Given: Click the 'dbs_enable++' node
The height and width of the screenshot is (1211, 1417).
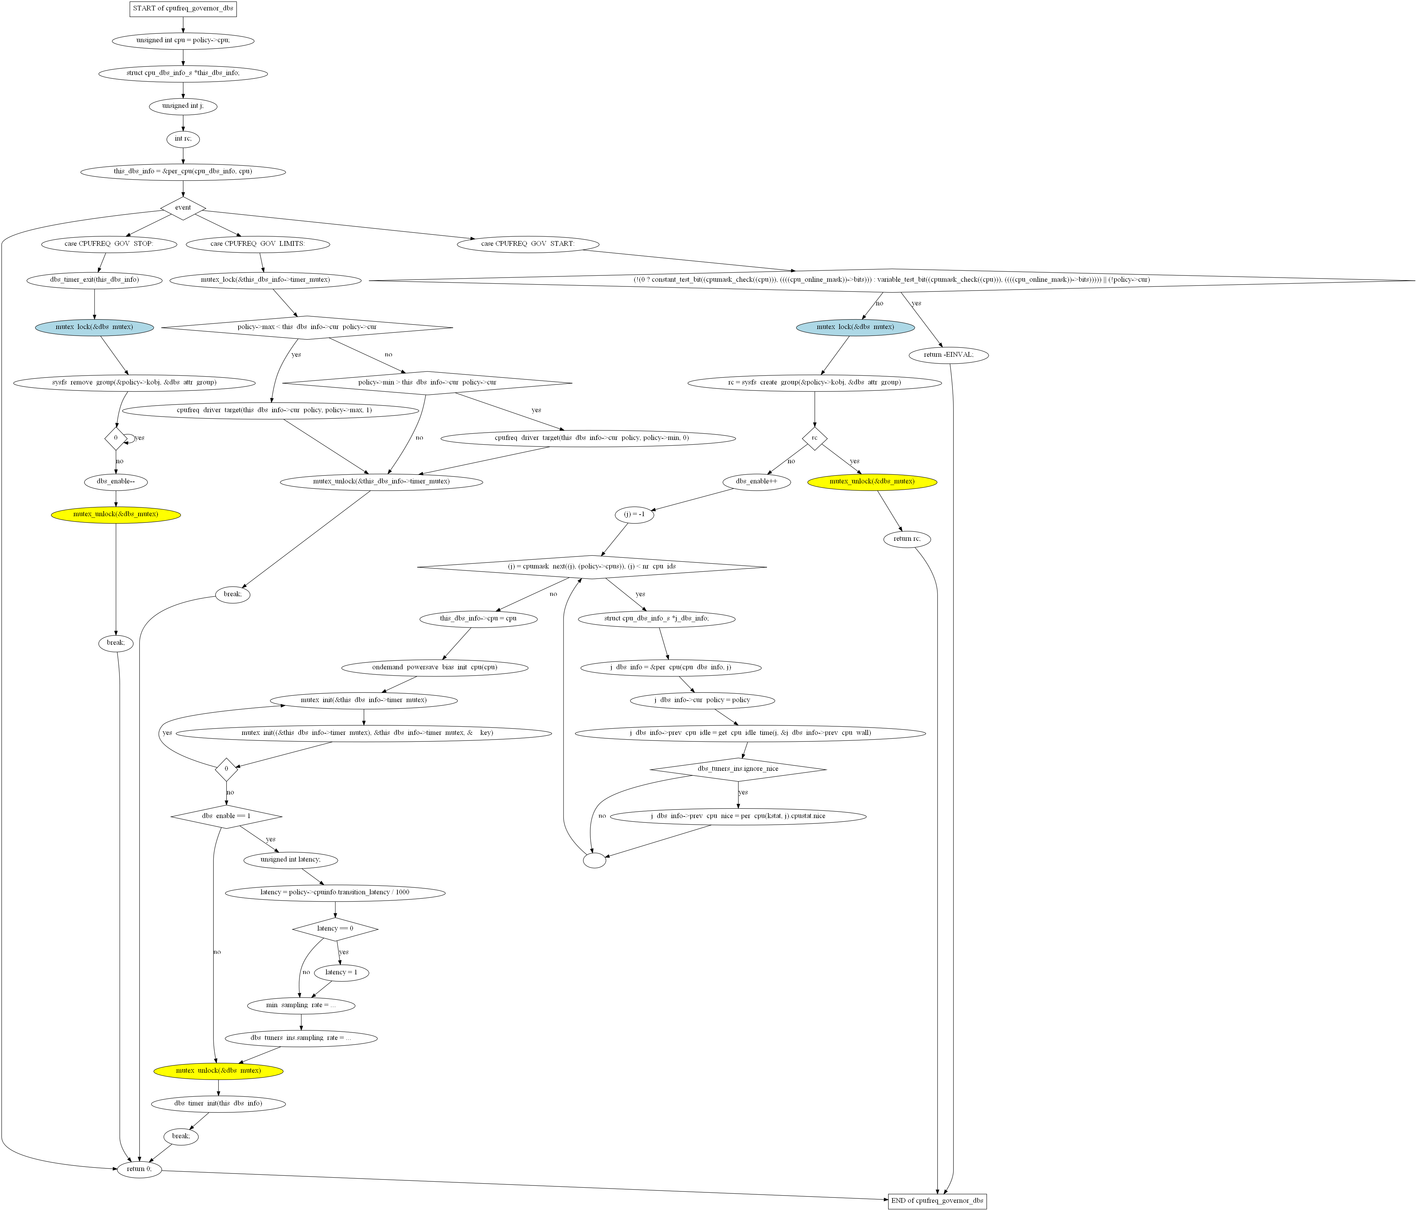Looking at the screenshot, I should click(x=756, y=482).
